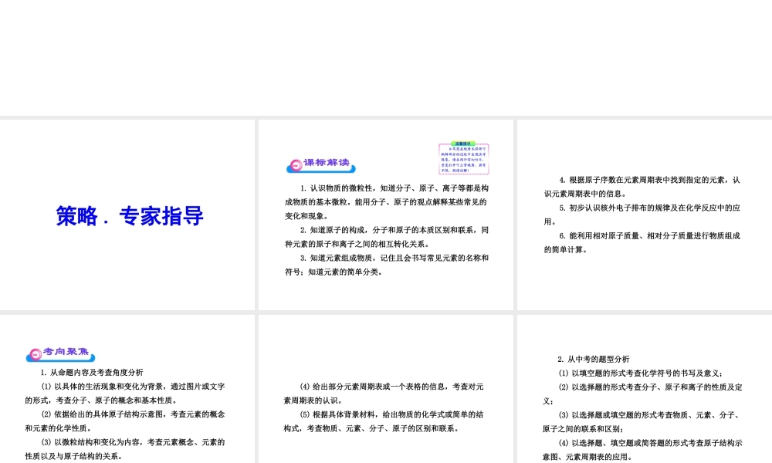Click the pink arrow icon beside 课标解读
Viewport: 772px width, 463px height.
click(x=296, y=166)
